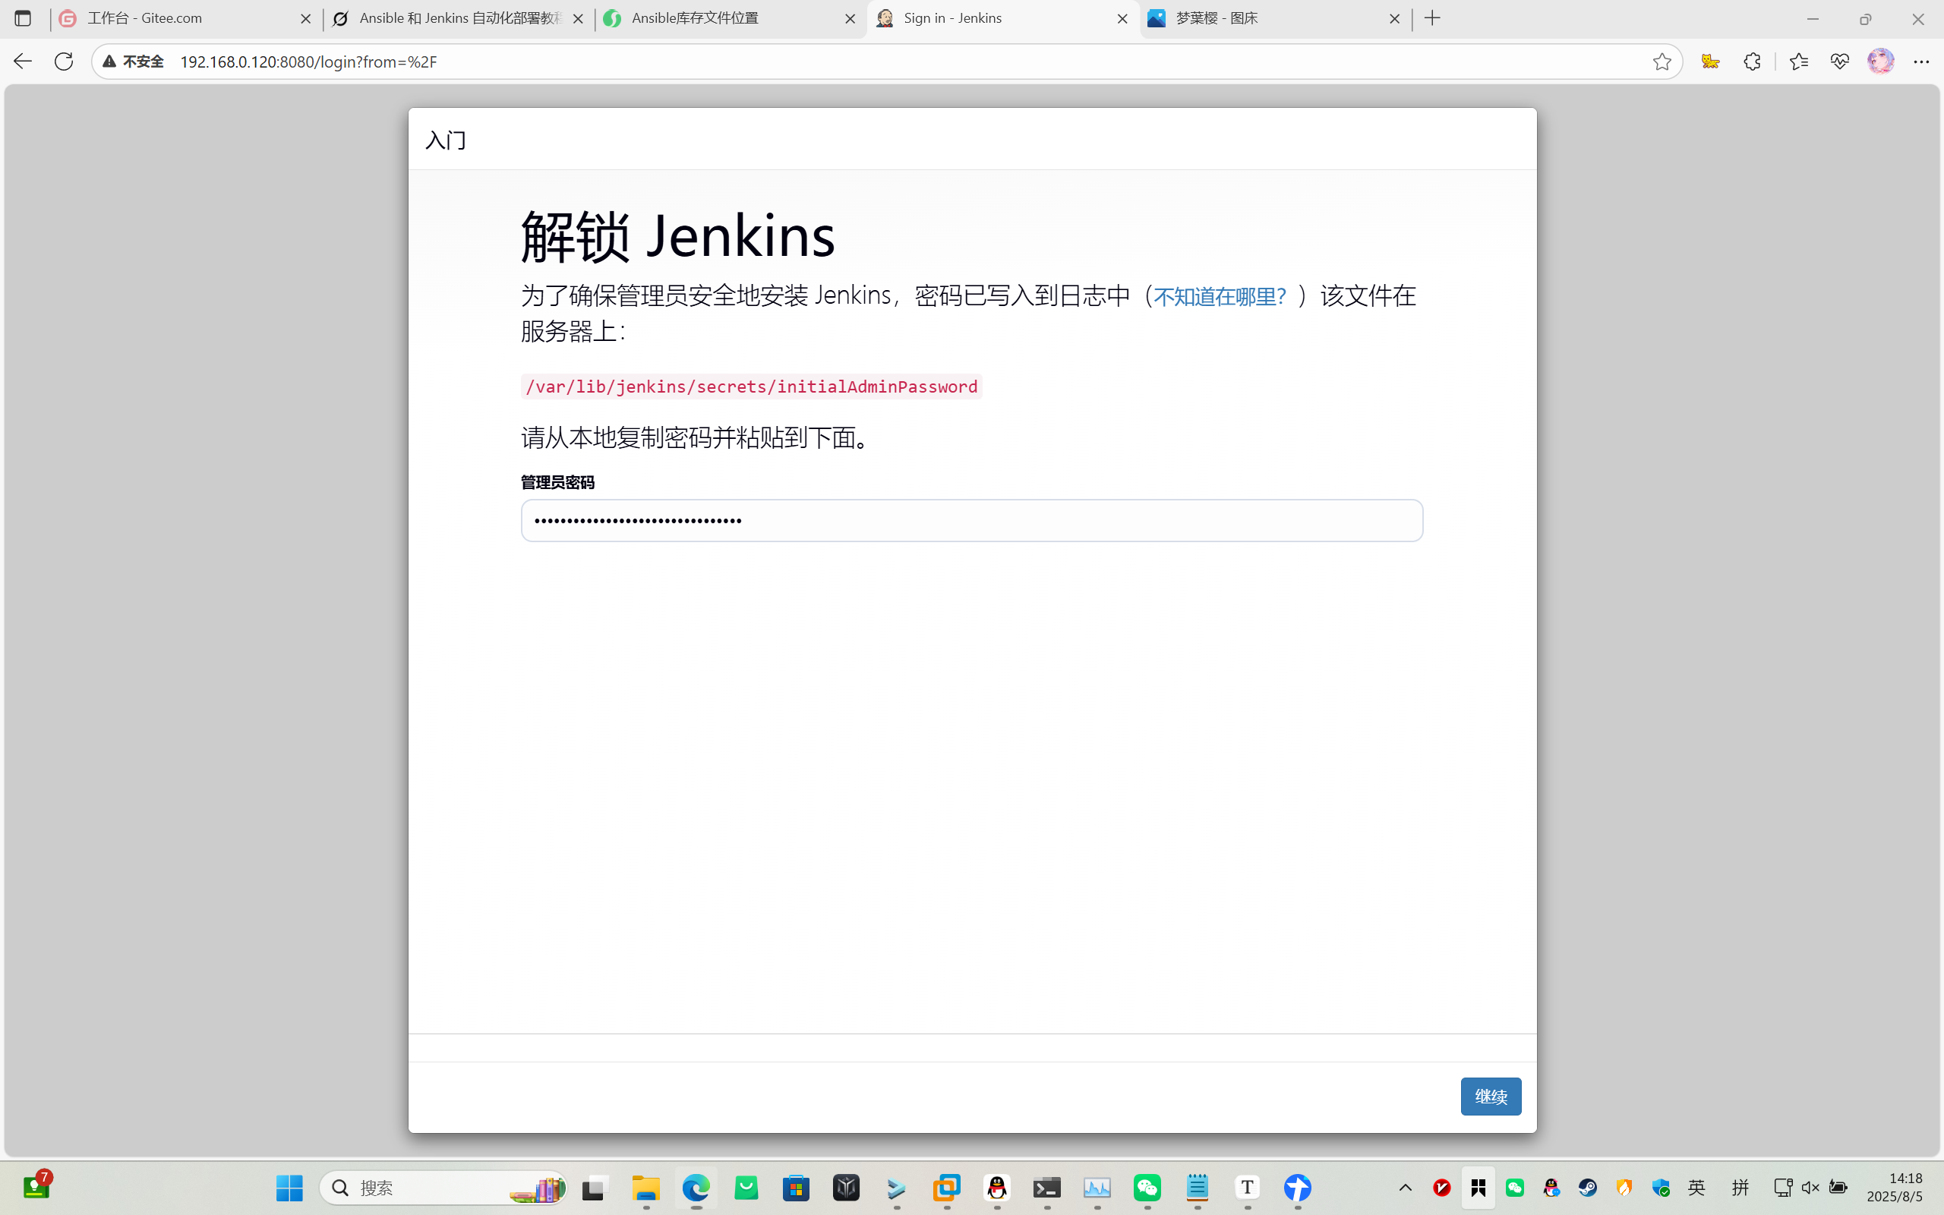The width and height of the screenshot is (1944, 1215).
Task: Open the 不知道在哪里? help link
Action: (1220, 296)
